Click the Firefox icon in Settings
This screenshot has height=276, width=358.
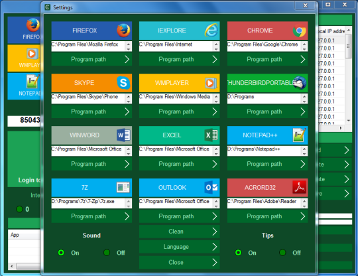coord(123,31)
